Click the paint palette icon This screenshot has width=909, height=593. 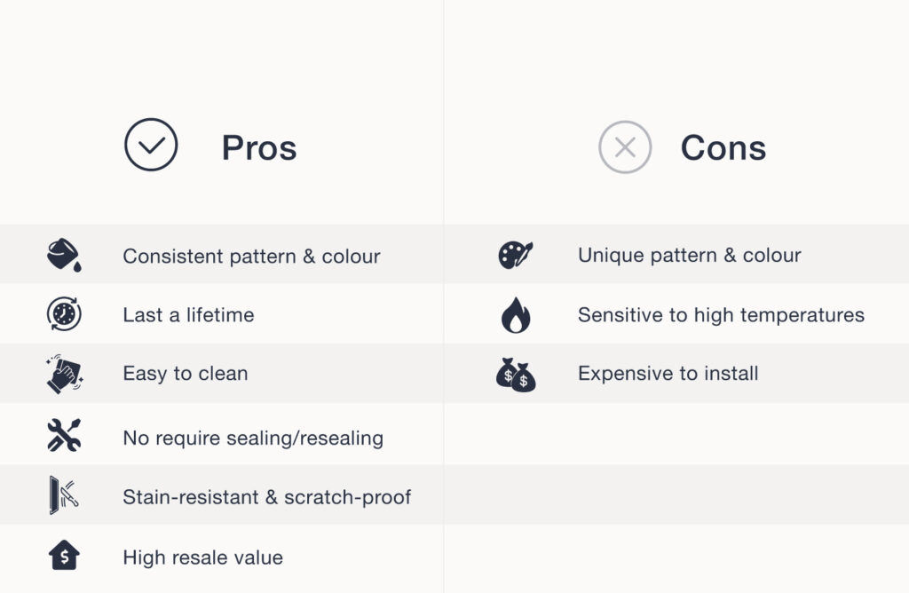(x=516, y=256)
